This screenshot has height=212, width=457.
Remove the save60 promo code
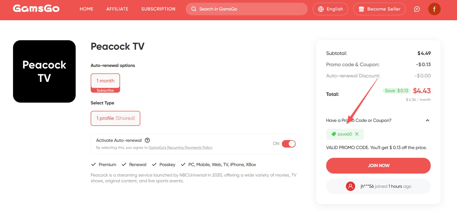tap(357, 134)
